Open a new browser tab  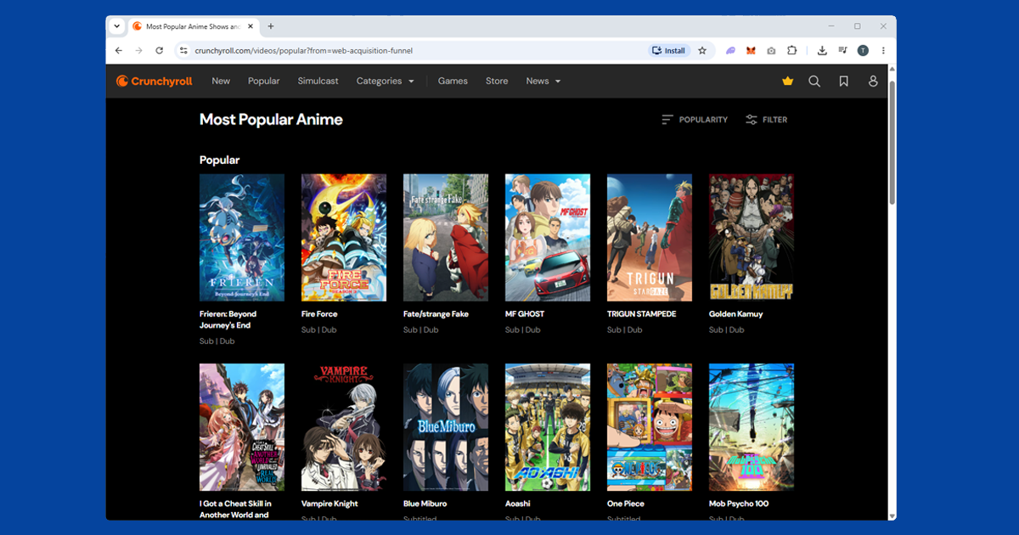click(x=271, y=26)
